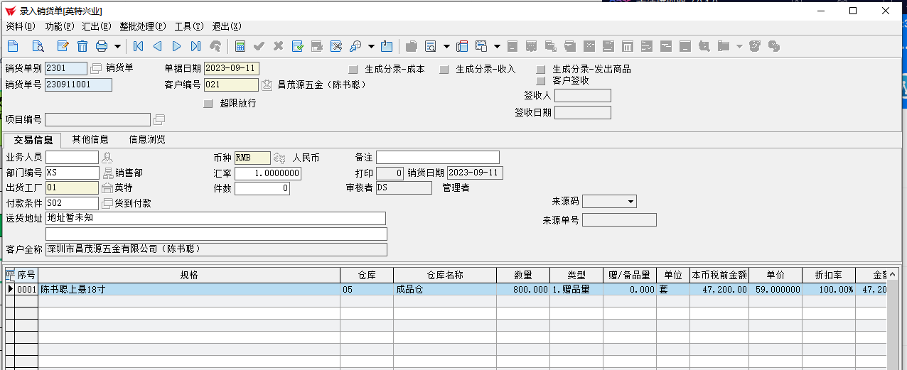The height and width of the screenshot is (370, 907).
Task: Click the 规格 column header
Action: point(189,275)
